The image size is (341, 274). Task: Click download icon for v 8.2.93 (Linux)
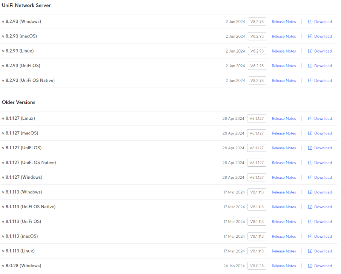coord(310,51)
